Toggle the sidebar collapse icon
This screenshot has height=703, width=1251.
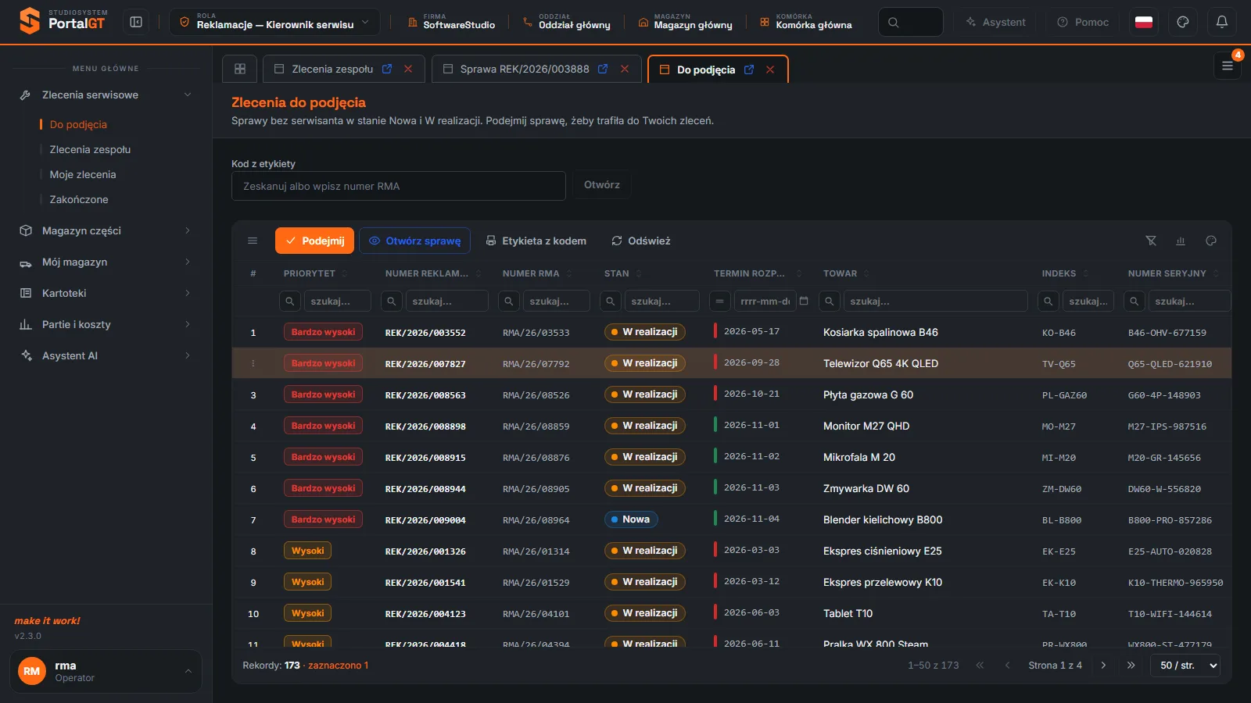click(x=136, y=22)
